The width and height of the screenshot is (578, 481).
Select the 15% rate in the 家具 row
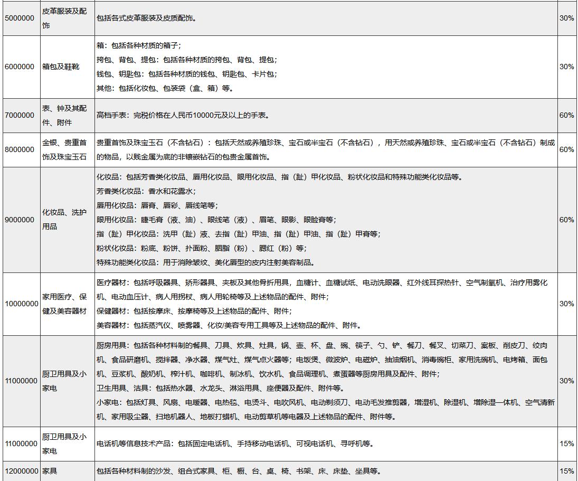click(566, 471)
